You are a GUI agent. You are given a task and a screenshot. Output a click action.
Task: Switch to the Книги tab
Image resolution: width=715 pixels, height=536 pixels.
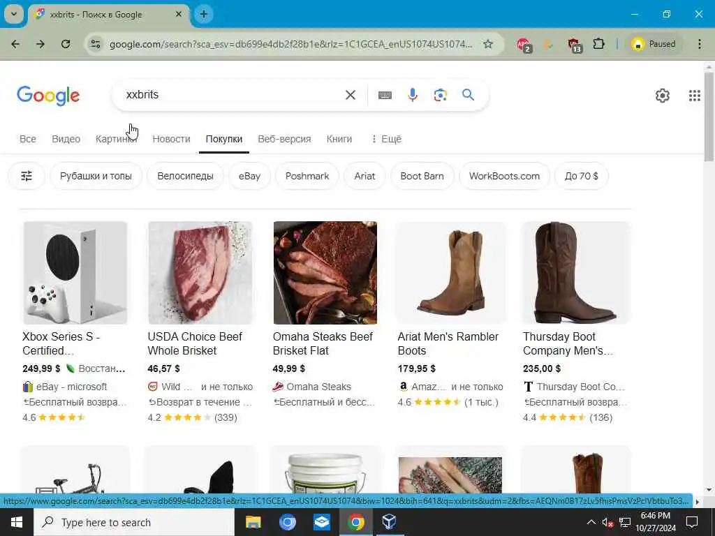coord(339,139)
